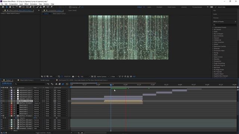Select the Pan Behind anchor point tool
239x134 pixels.
[23, 7]
